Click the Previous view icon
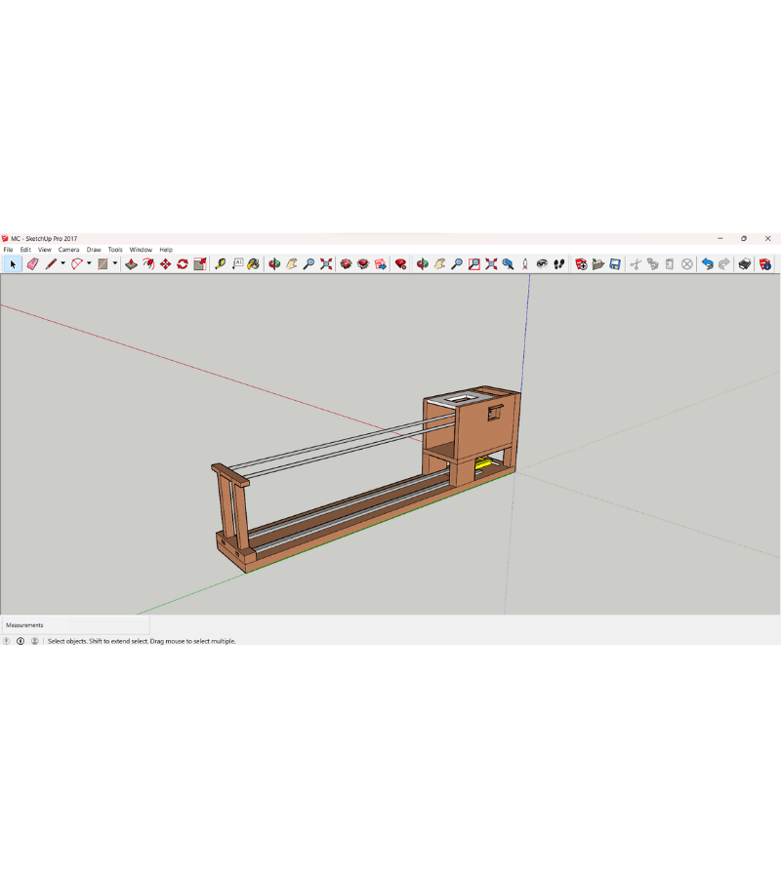This screenshot has width=781, height=878. [509, 264]
